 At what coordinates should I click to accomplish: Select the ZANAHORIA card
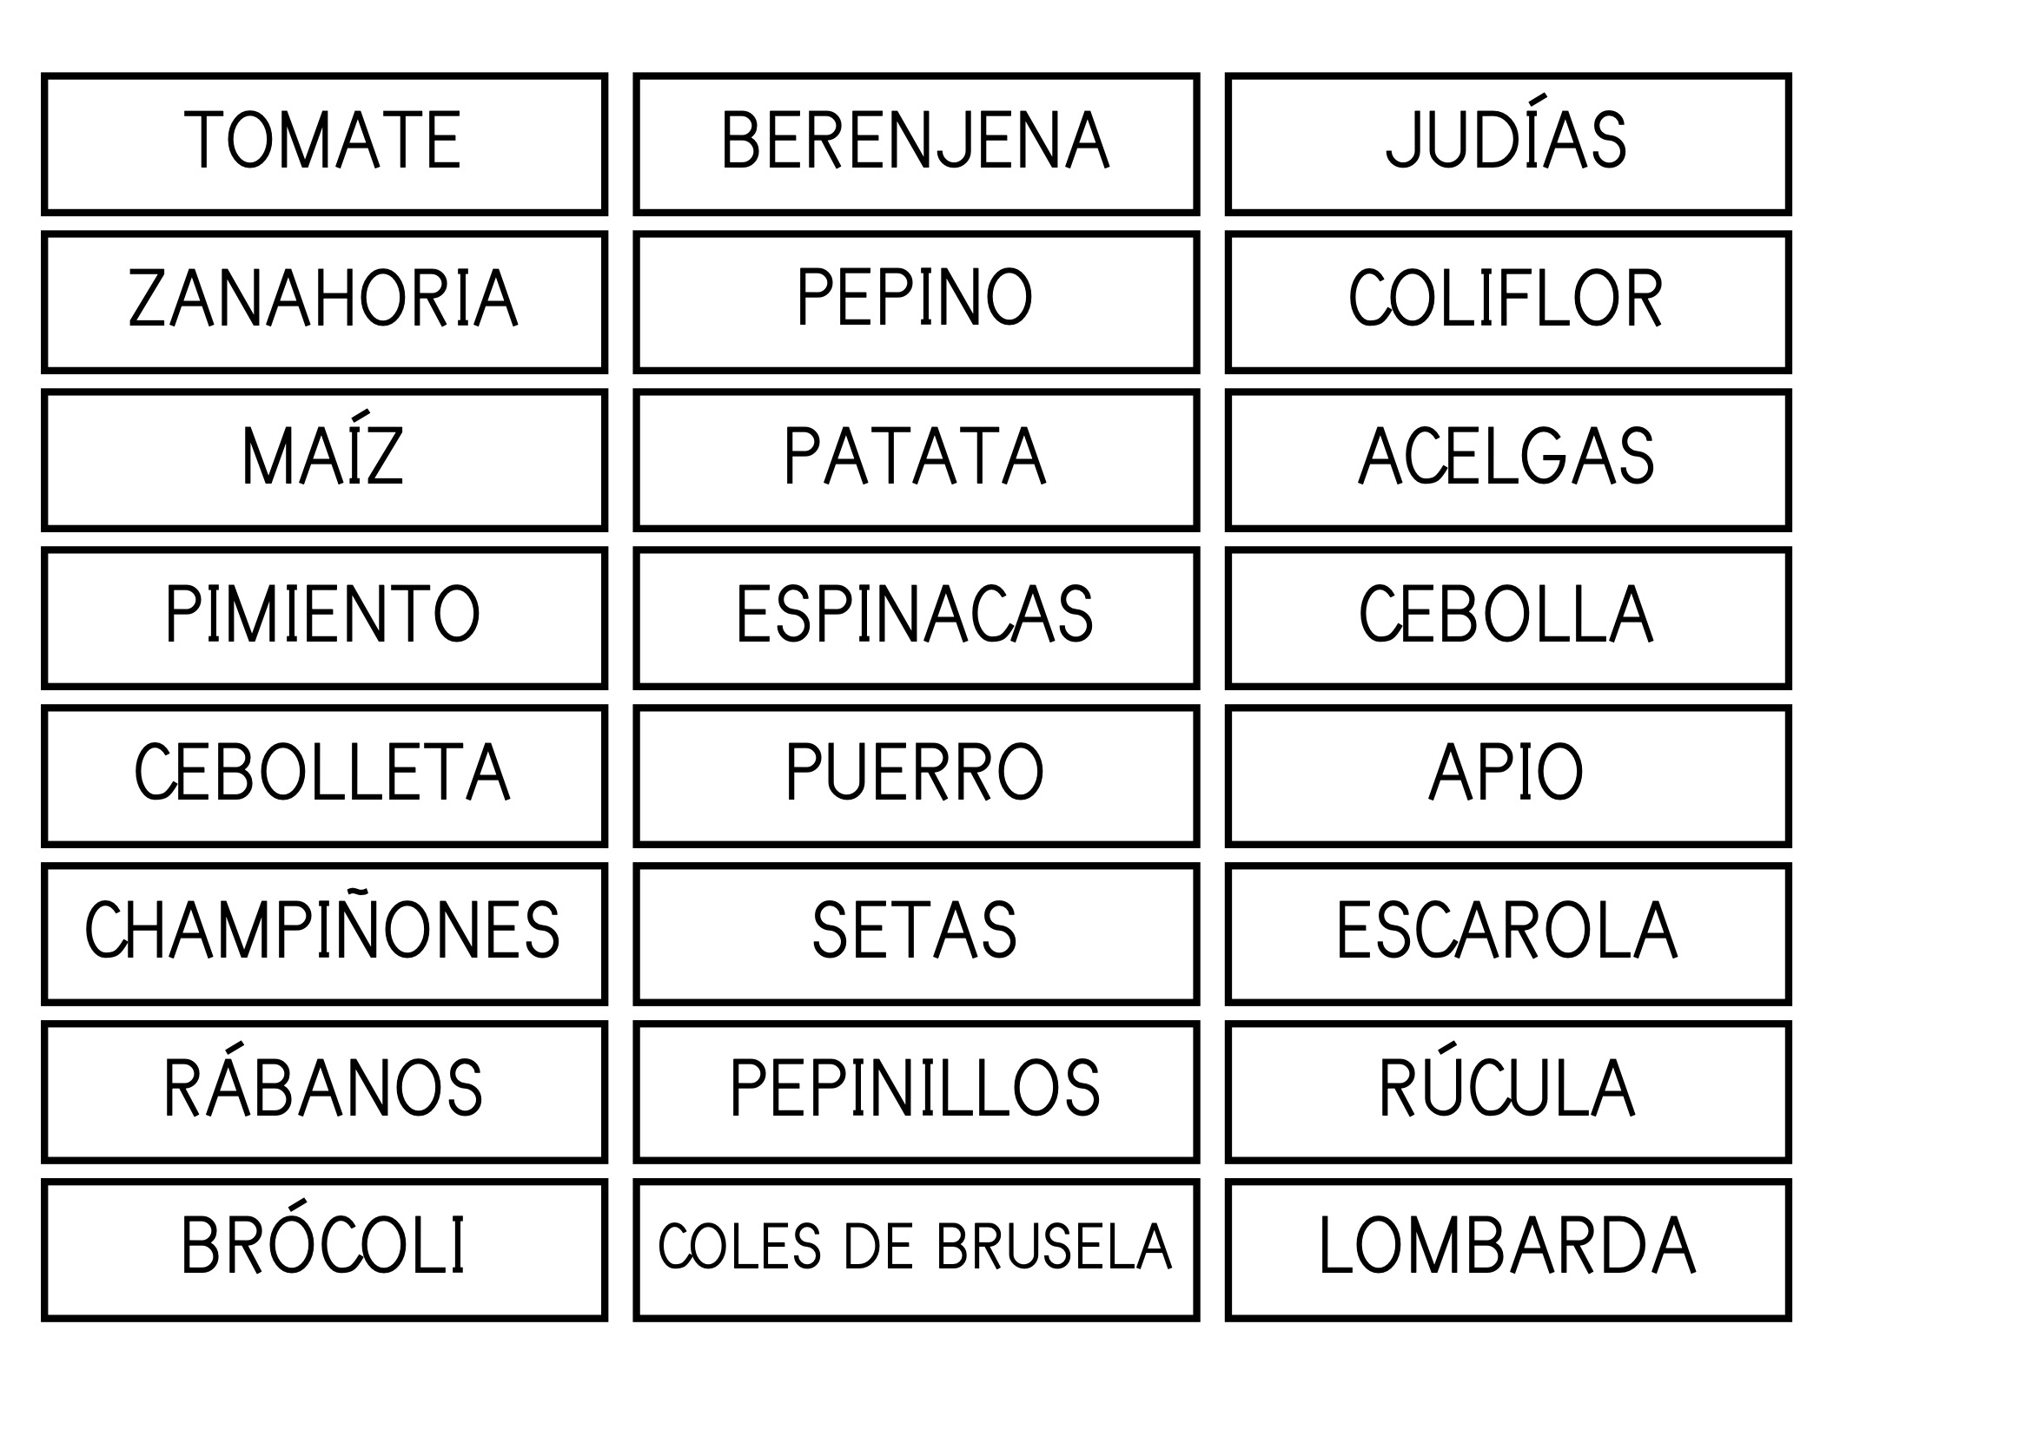(x=324, y=301)
